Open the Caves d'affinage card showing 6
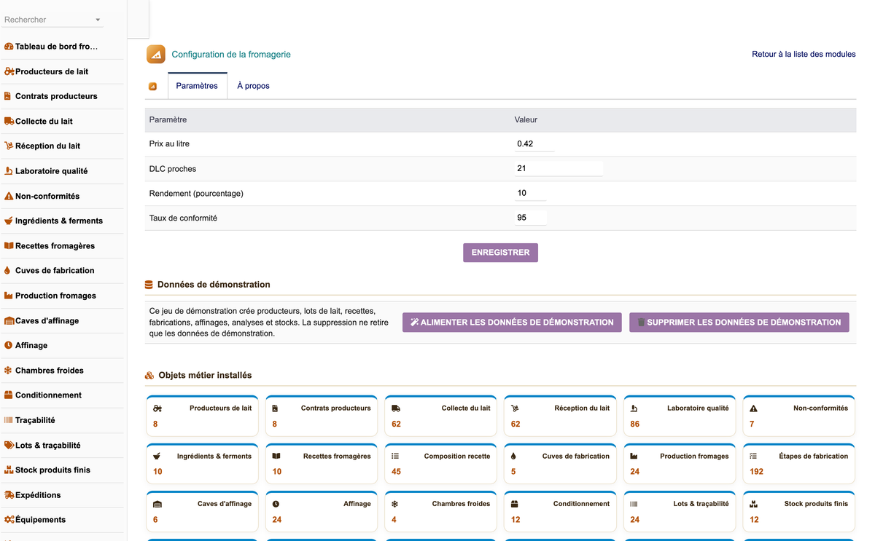The width and height of the screenshot is (875, 541). click(x=202, y=511)
